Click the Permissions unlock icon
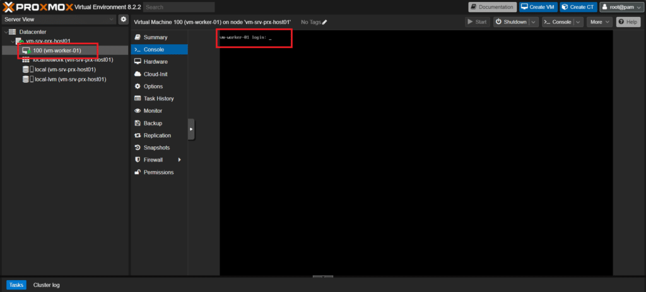Viewport: 646px width, 292px height. [x=138, y=172]
